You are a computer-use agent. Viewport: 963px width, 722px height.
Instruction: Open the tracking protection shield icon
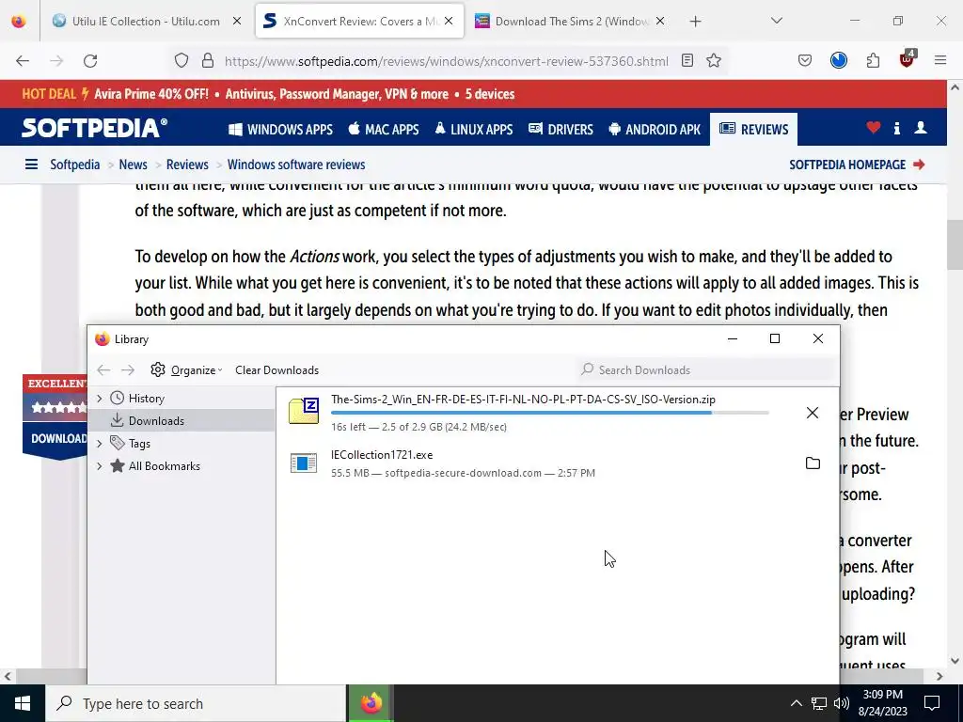(182, 61)
